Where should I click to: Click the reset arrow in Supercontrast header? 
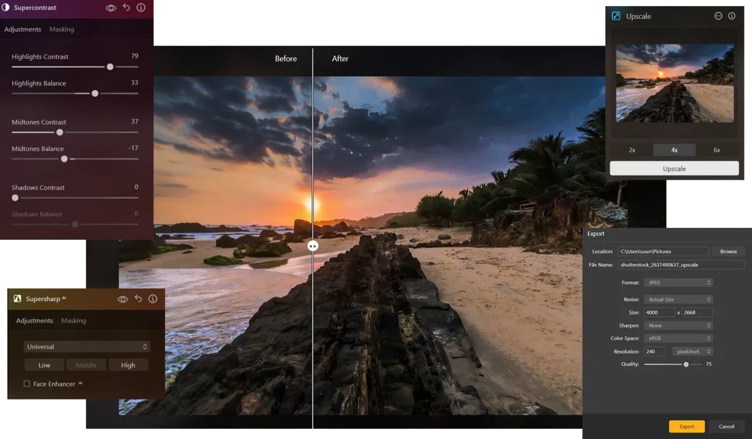click(x=126, y=8)
